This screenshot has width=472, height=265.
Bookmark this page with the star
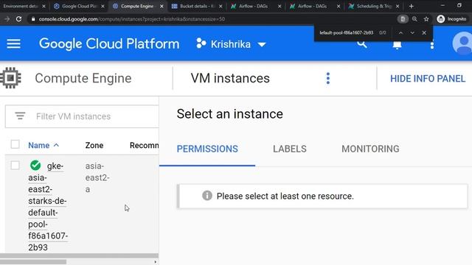[426, 19]
